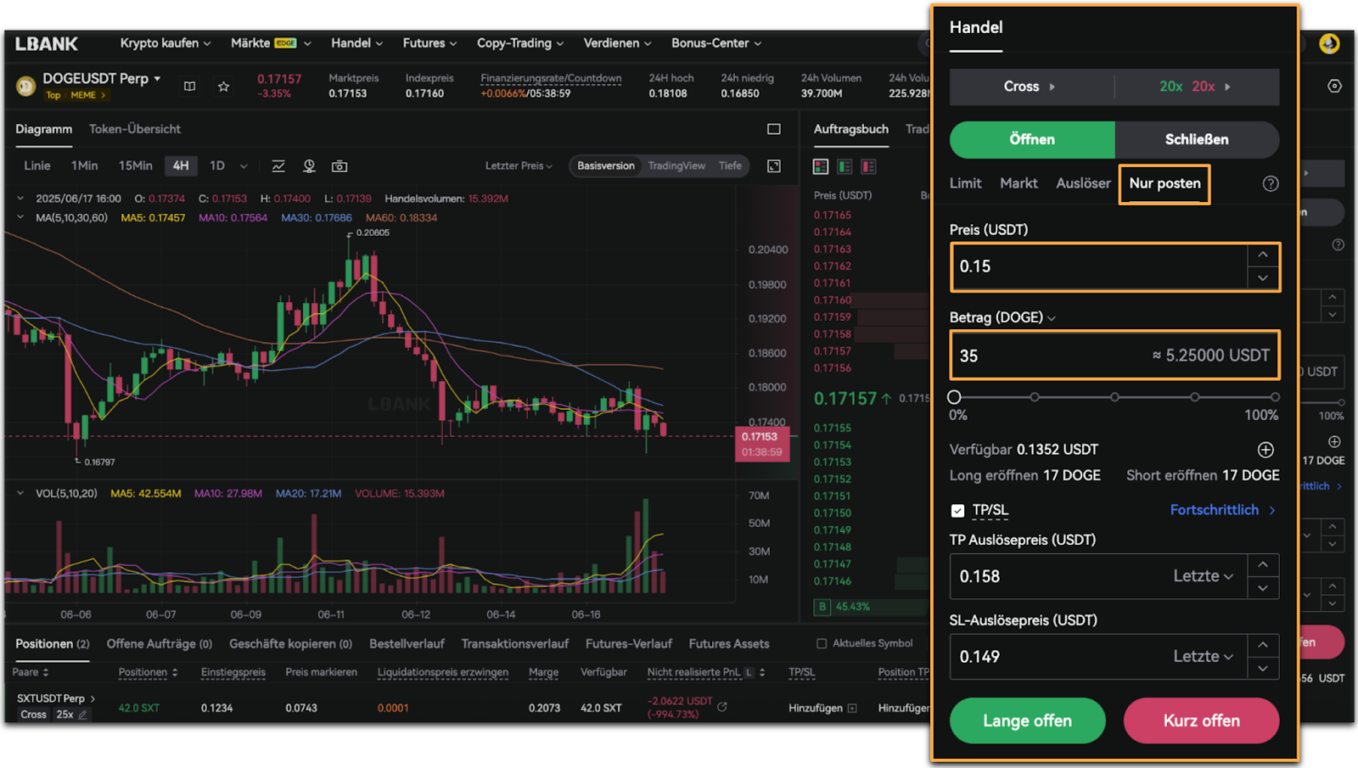
Task: Add DOGEUSDT to favorites with star icon
Action: point(223,87)
